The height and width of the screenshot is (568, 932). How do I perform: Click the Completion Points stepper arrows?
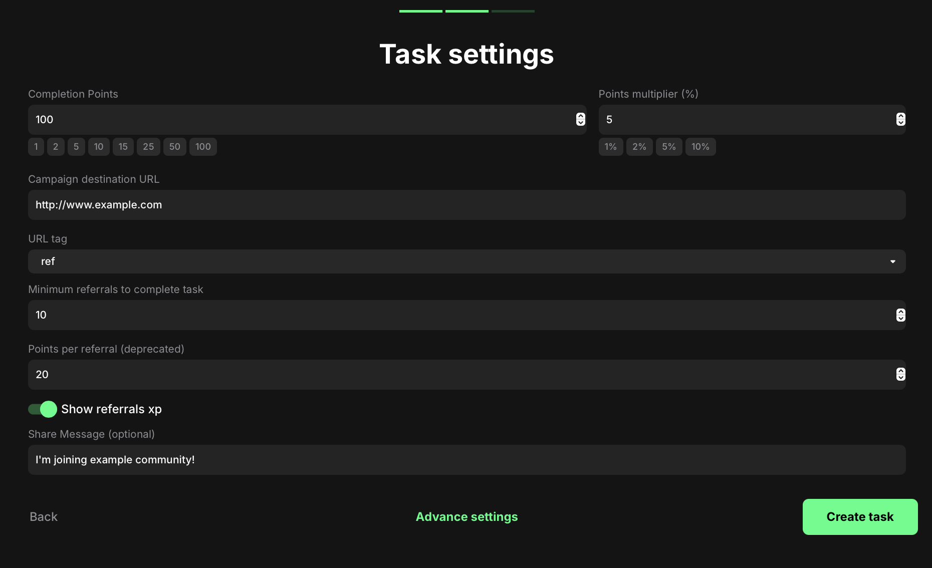(x=580, y=119)
